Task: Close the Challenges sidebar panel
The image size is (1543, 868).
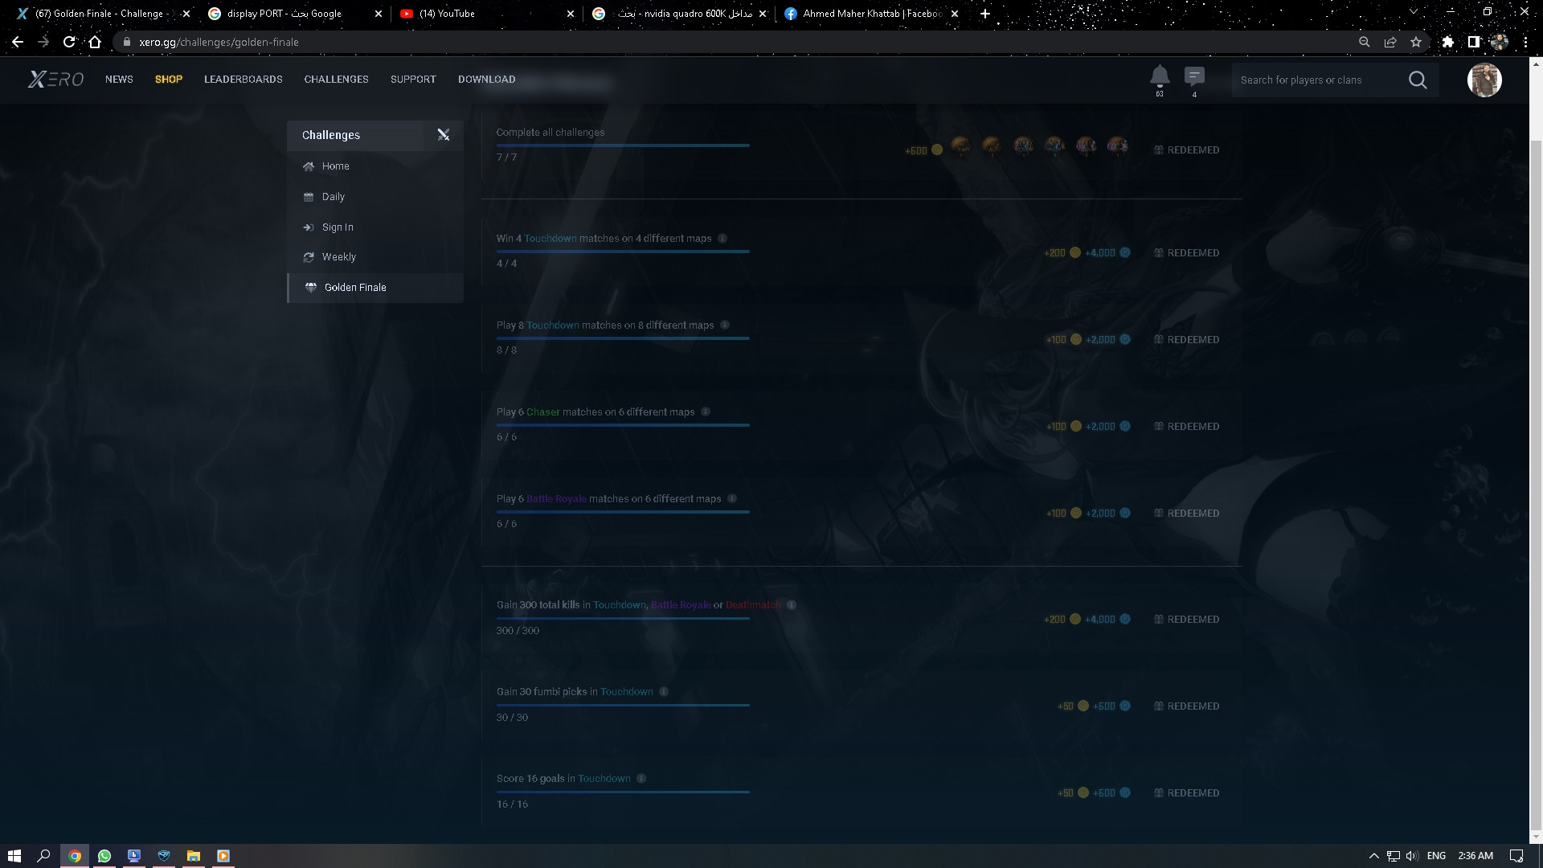Action: (x=443, y=135)
